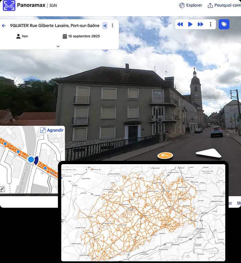
Task: Open the orange coverage map thumbnail
Action: (143, 213)
